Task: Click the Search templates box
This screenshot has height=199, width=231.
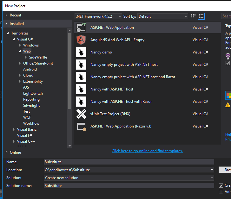Action: point(226,16)
